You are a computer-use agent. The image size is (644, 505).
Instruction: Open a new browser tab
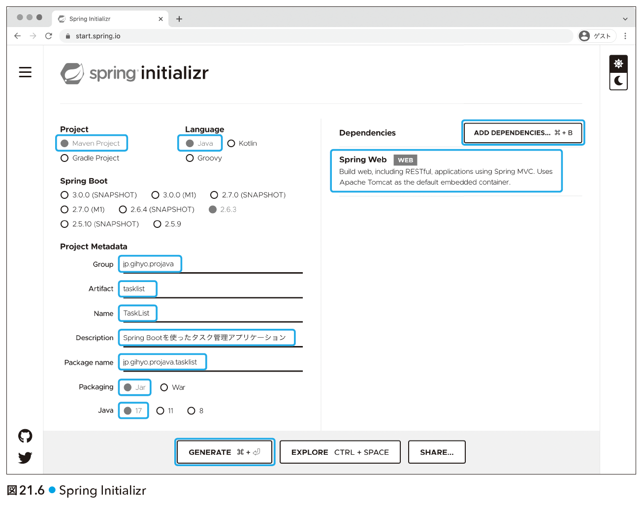click(179, 19)
